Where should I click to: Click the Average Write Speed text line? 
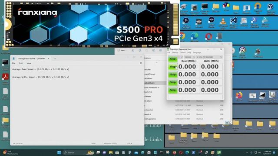[x=41, y=77]
